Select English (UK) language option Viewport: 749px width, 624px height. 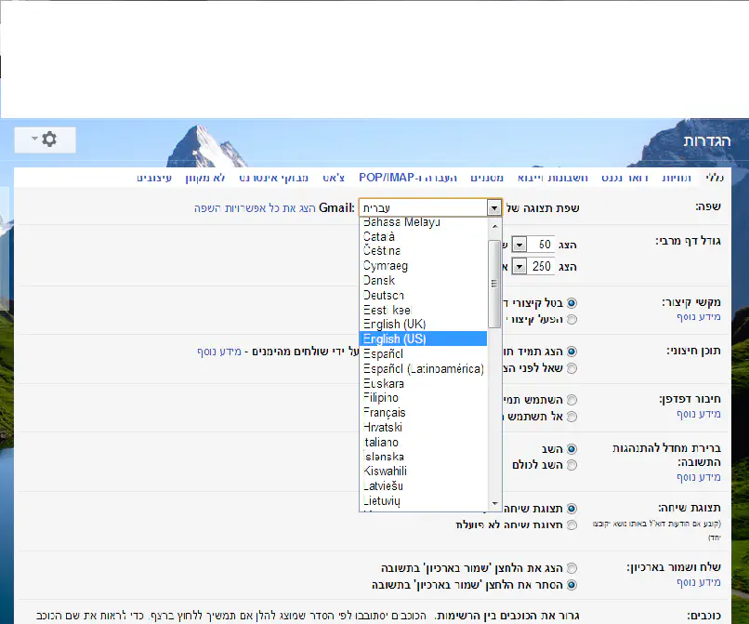click(423, 324)
